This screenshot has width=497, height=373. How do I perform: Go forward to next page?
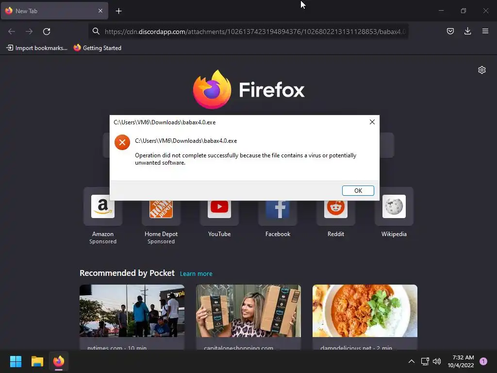point(29,32)
